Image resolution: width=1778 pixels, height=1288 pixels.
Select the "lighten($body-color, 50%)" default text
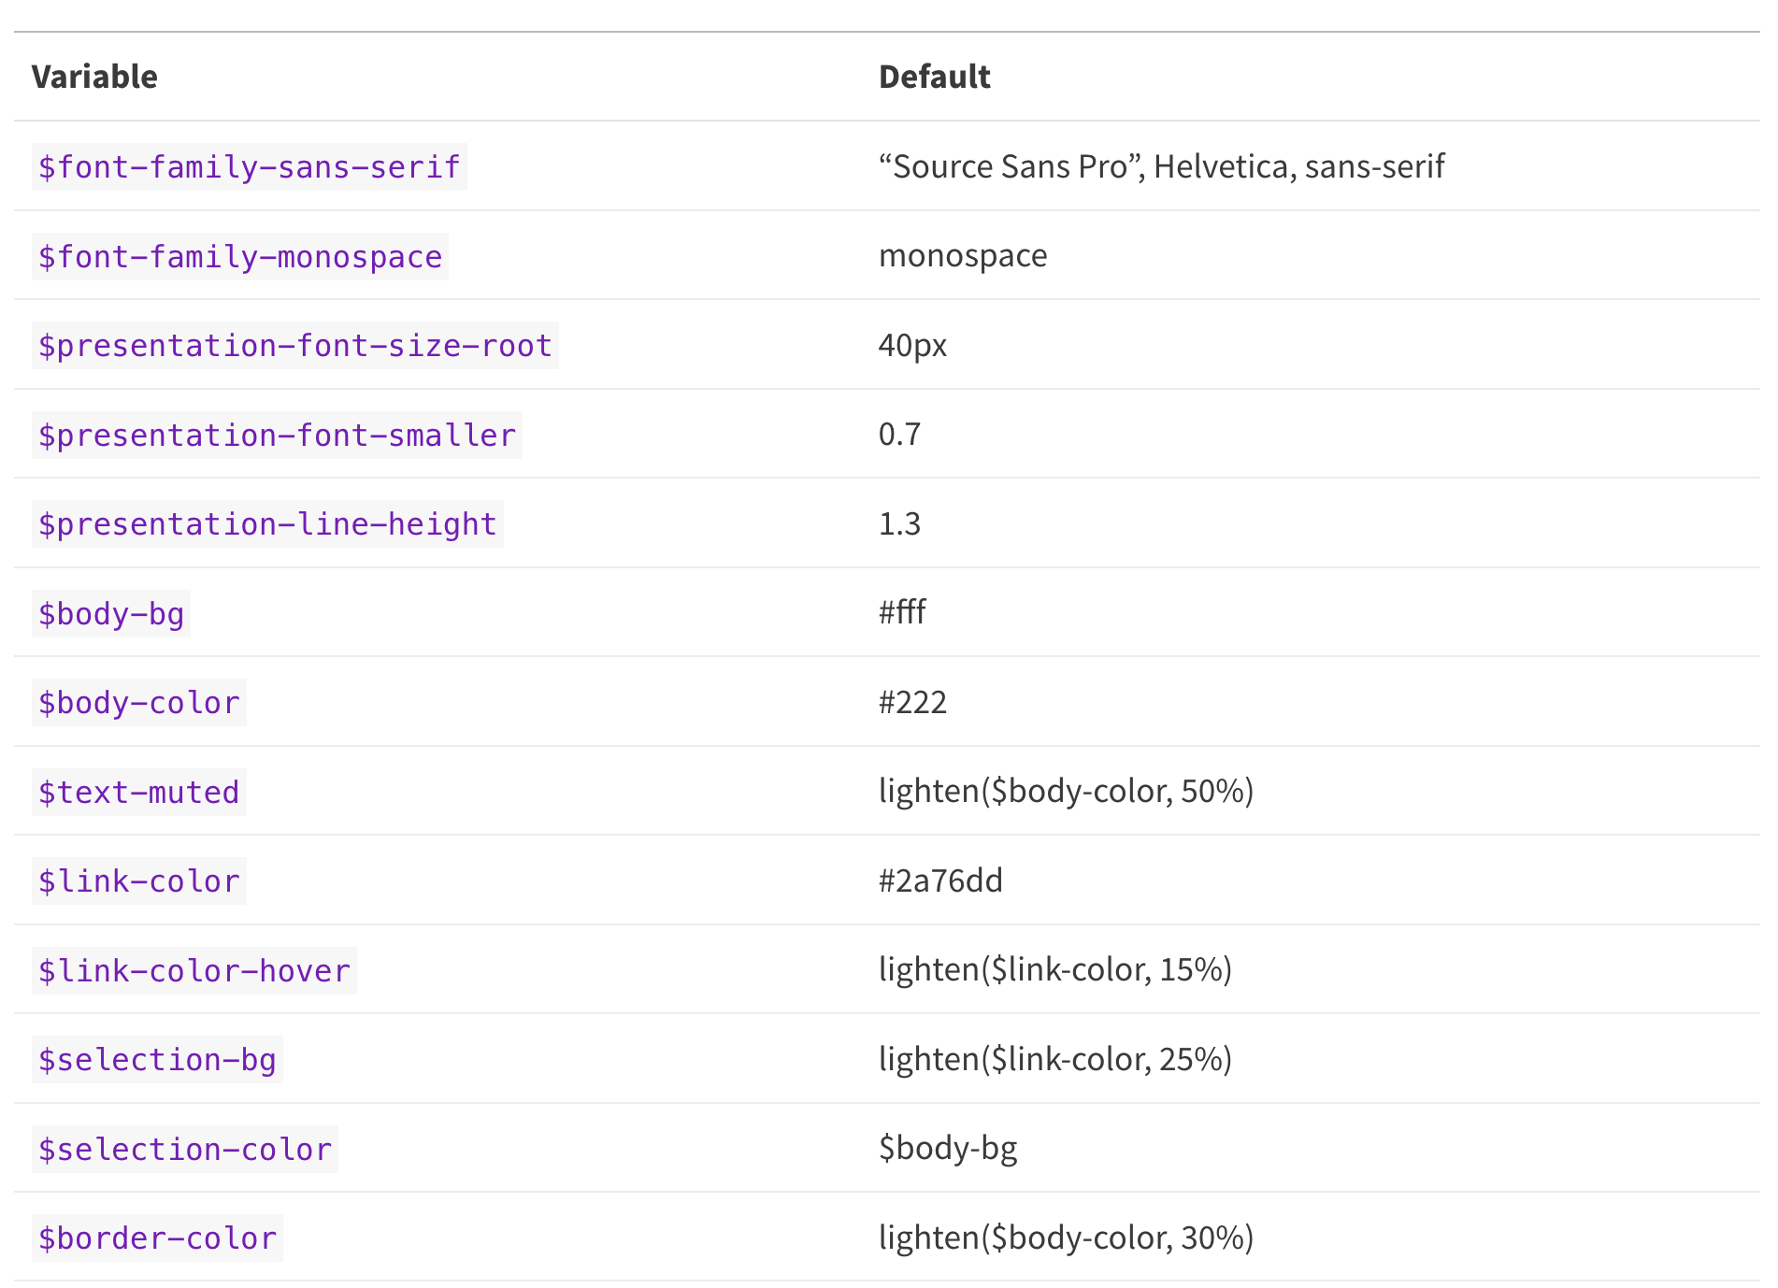point(1066,792)
